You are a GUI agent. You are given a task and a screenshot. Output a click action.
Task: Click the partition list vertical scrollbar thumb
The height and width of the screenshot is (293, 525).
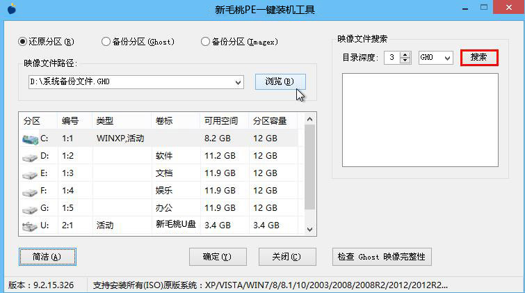[309, 167]
